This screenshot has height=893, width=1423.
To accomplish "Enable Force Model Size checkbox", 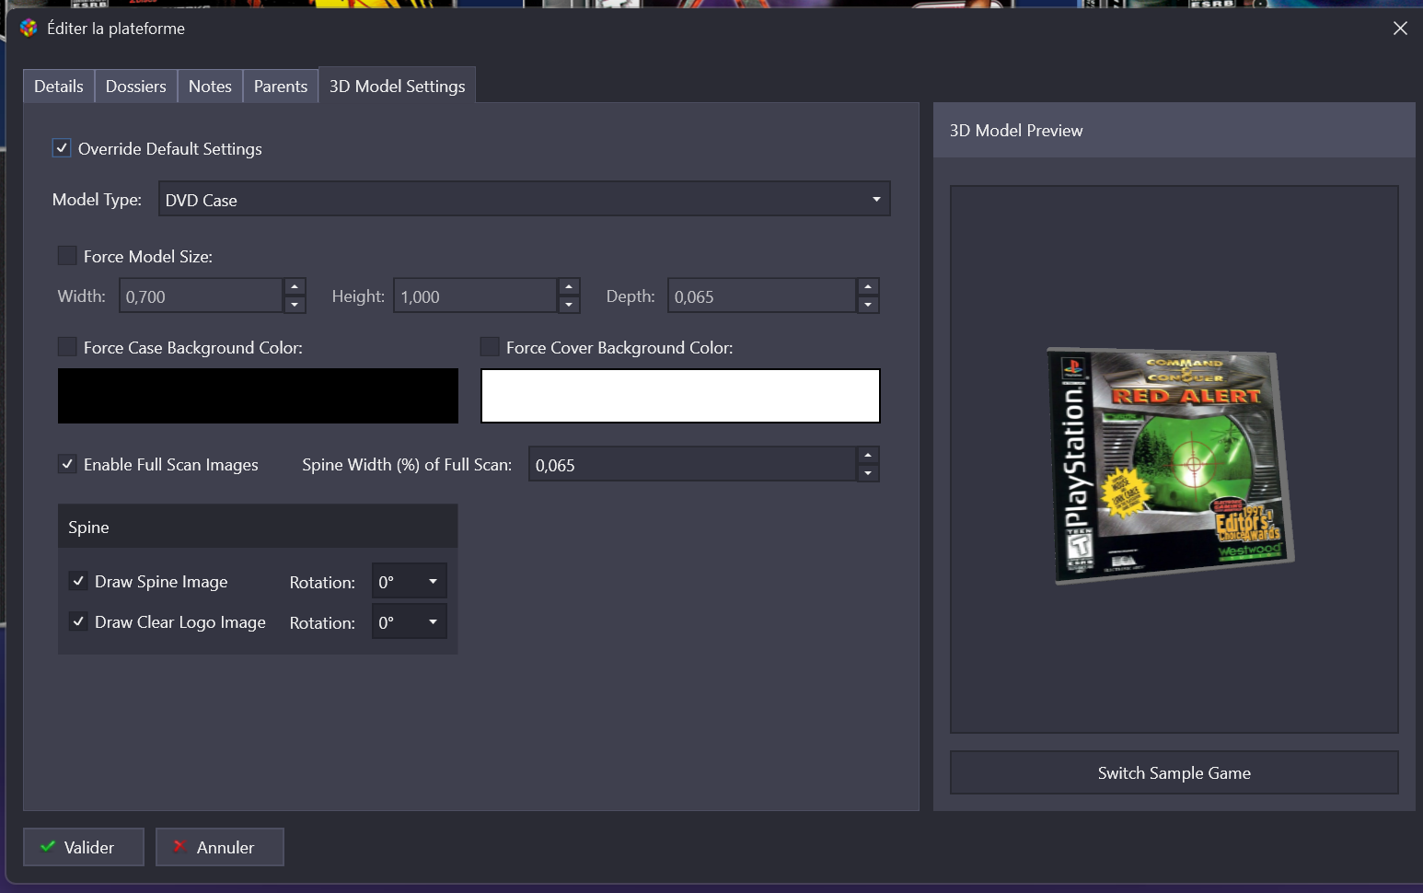I will tap(67, 256).
